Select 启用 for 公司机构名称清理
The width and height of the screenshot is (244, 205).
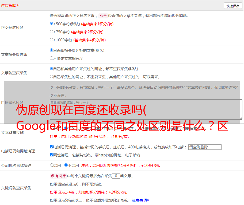pyautogui.click(x=52, y=165)
